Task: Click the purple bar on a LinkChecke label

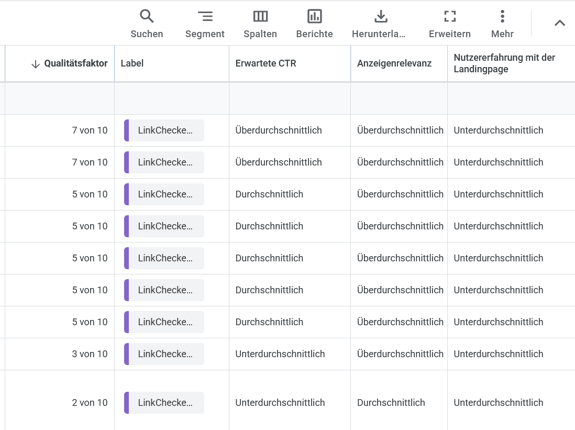Action: click(126, 130)
